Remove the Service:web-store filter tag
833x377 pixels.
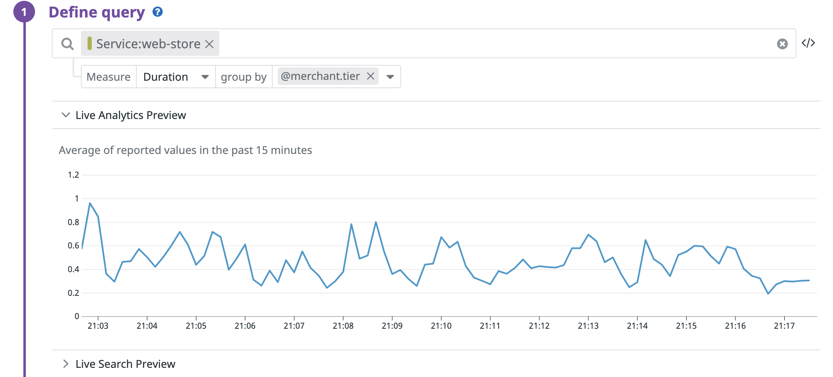210,44
